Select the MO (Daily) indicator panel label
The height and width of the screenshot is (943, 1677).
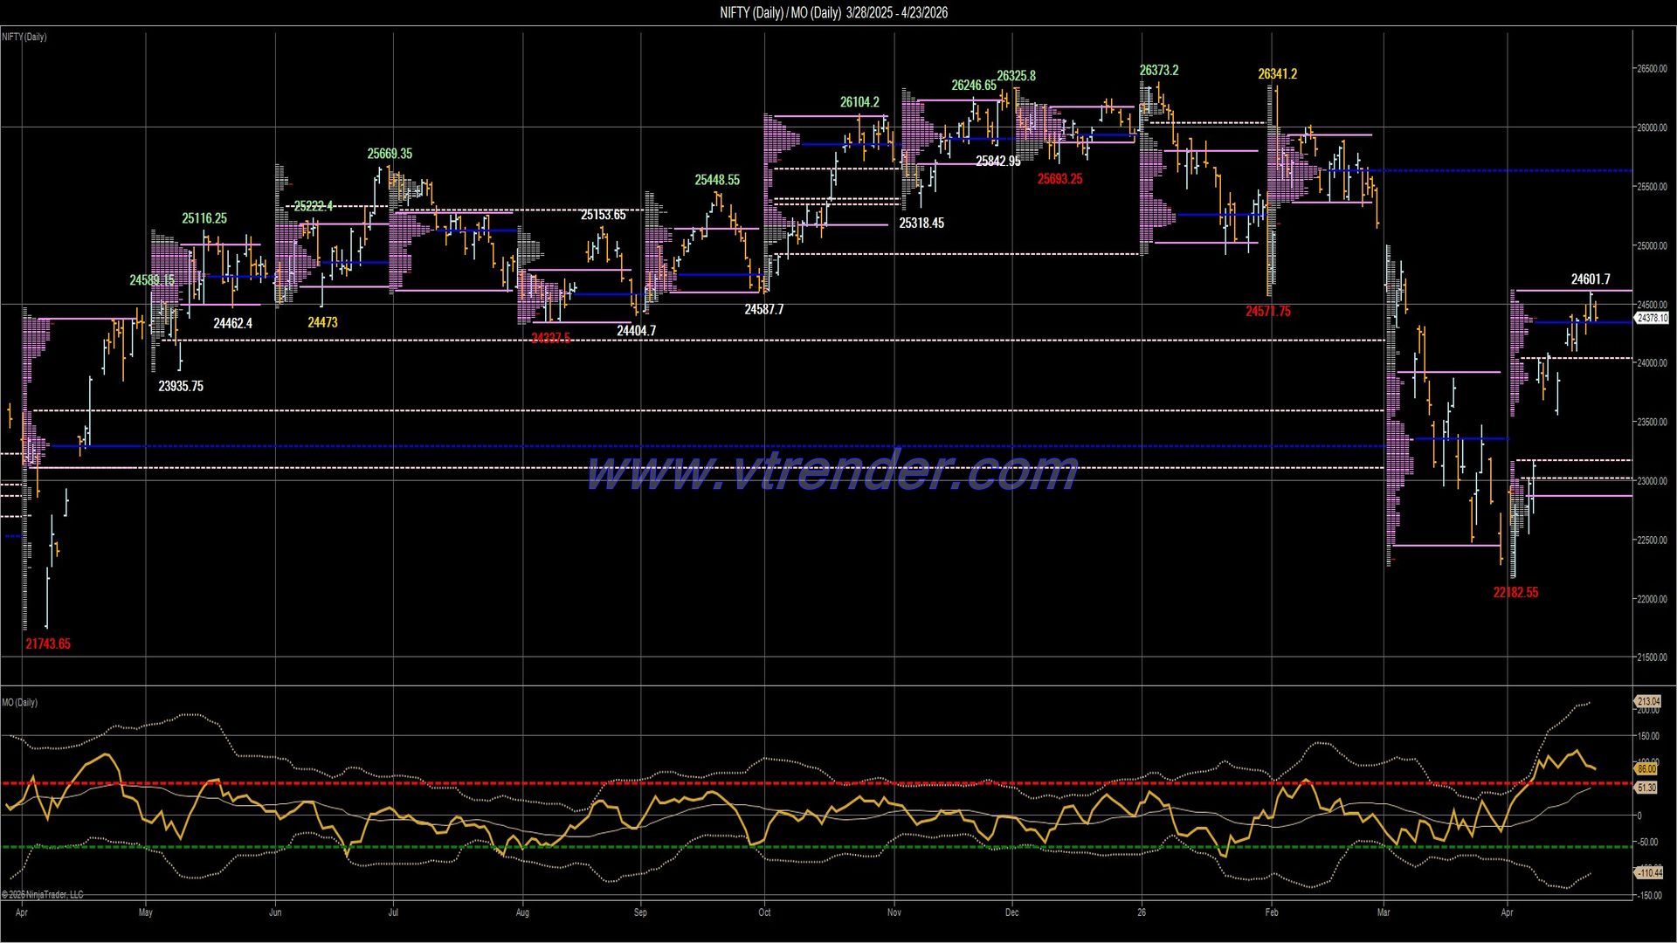tap(17, 701)
